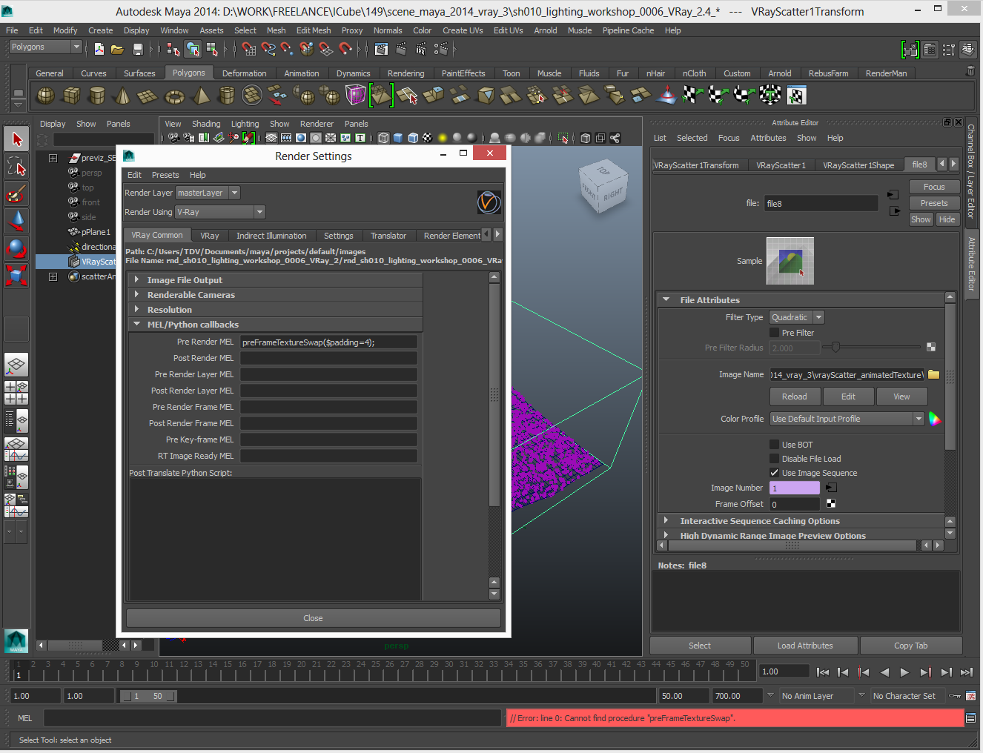Open Render Settings clapper-gear icon
This screenshot has width=983, height=753.
441,49
